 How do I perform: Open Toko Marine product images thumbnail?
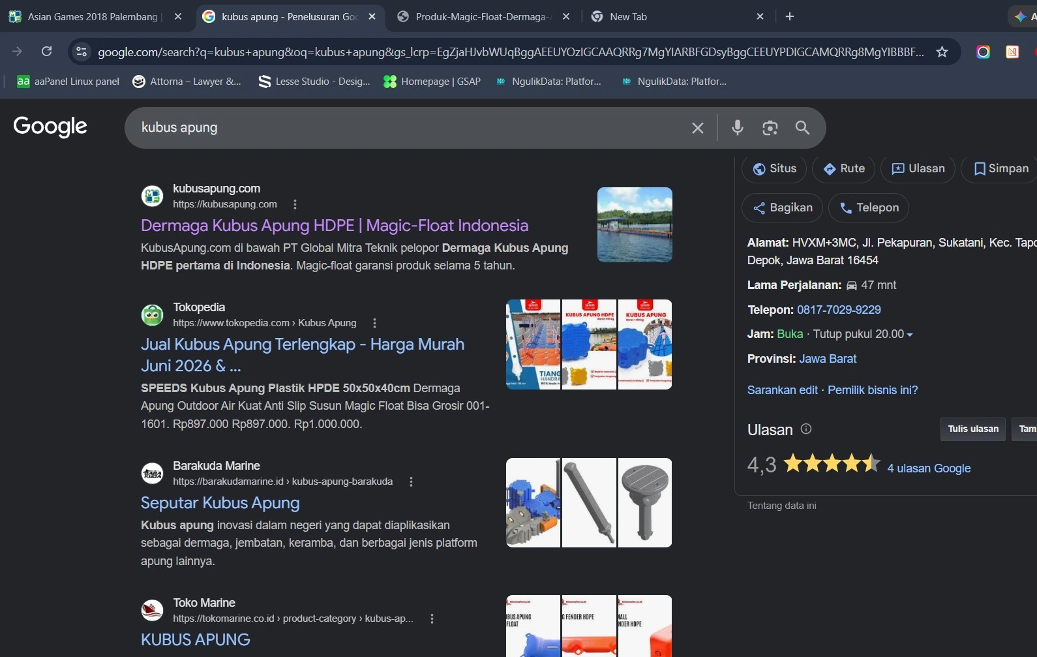[589, 626]
